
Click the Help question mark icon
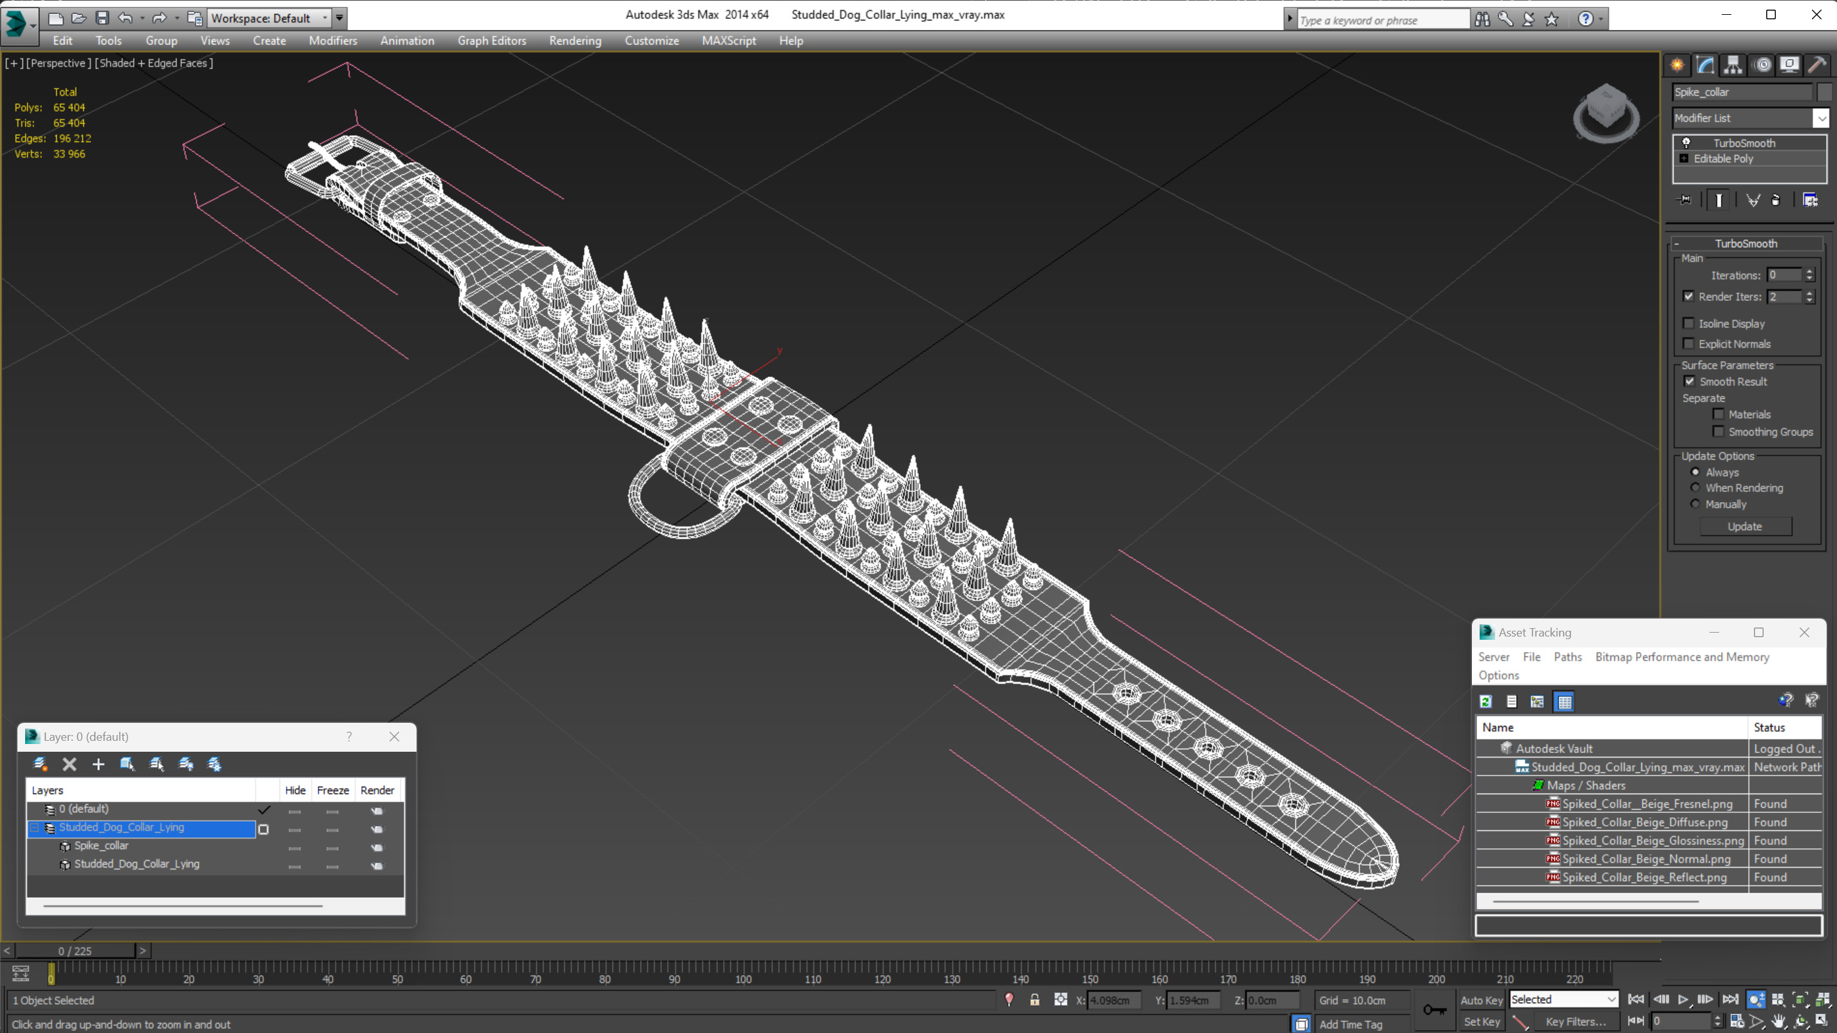(1585, 19)
